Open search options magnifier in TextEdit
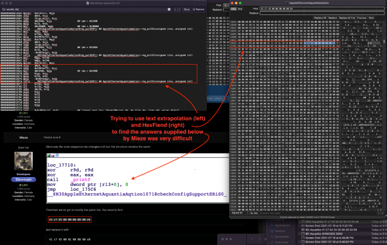The width and height of the screenshot is (387, 245). 3,9
